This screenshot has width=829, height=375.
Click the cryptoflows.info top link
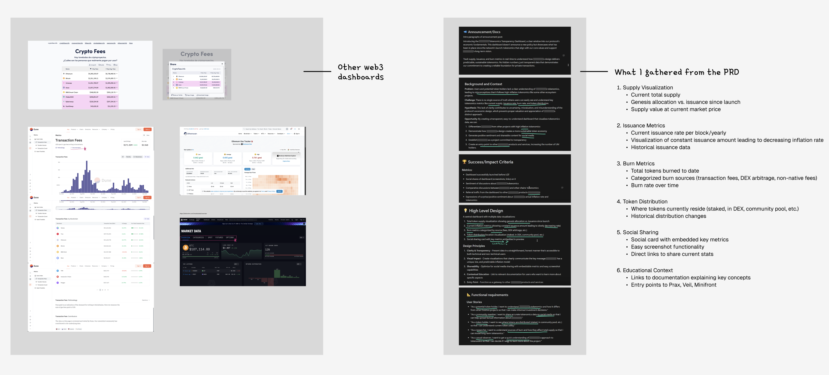[x=64, y=43]
